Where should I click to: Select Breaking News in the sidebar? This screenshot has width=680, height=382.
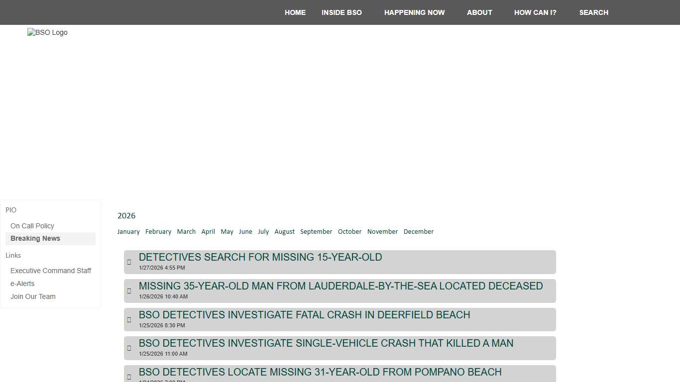(x=35, y=239)
